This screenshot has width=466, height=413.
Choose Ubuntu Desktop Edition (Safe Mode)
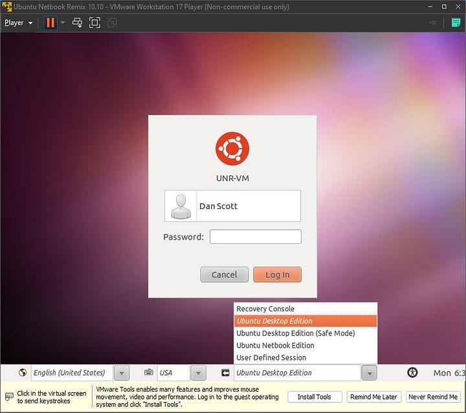tap(305, 333)
